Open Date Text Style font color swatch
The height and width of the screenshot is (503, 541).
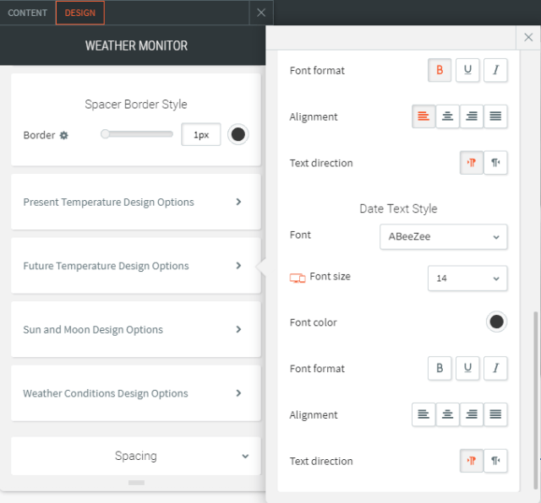pos(496,322)
